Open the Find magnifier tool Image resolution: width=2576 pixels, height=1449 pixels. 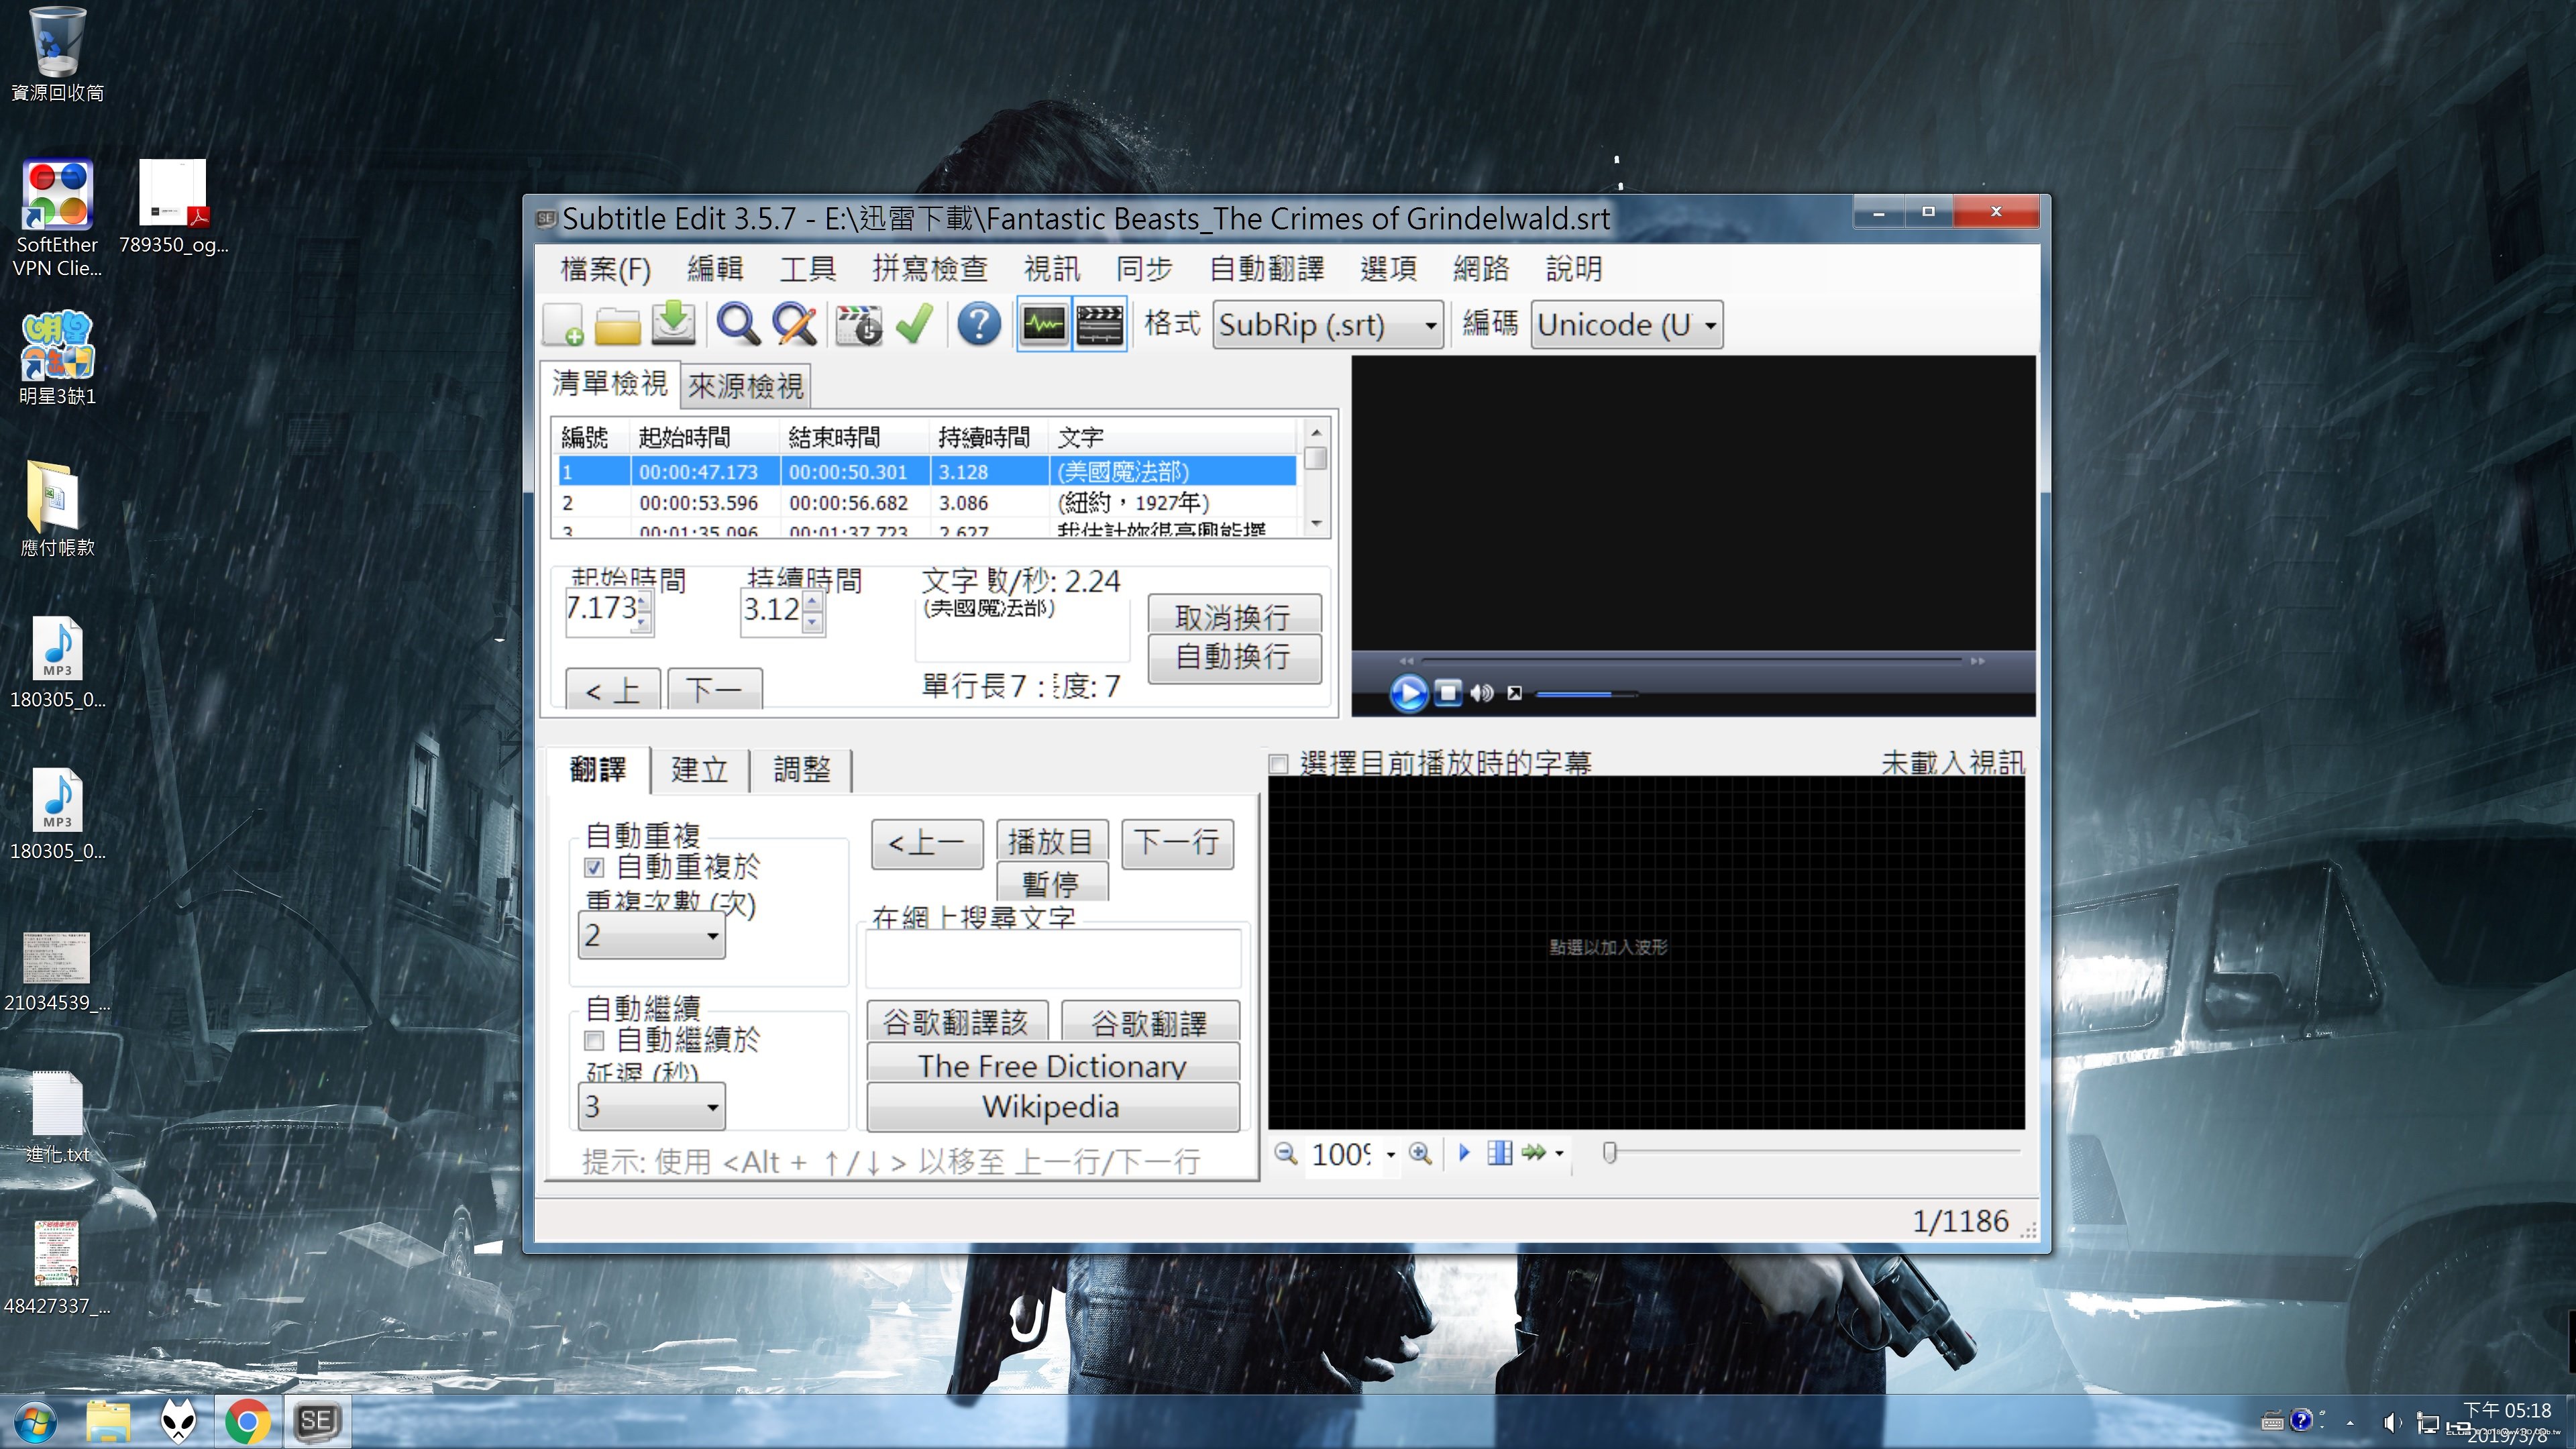tap(738, 325)
